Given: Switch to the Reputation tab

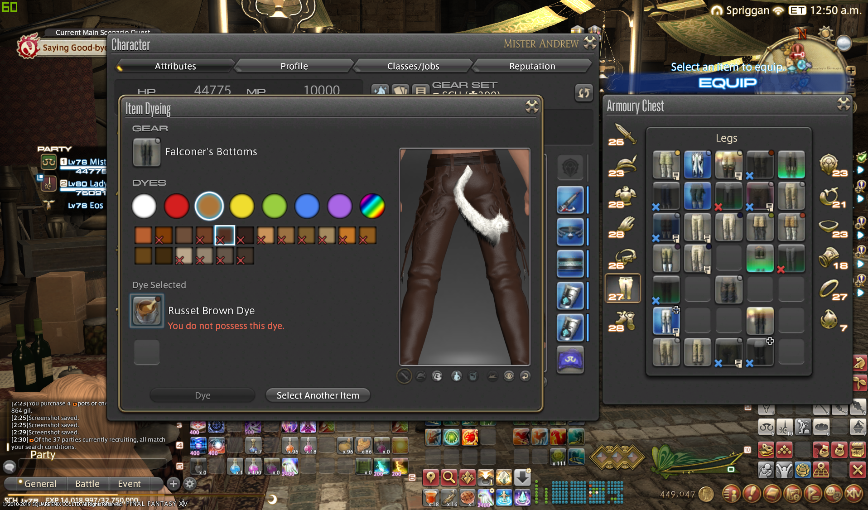Looking at the screenshot, I should pos(532,66).
